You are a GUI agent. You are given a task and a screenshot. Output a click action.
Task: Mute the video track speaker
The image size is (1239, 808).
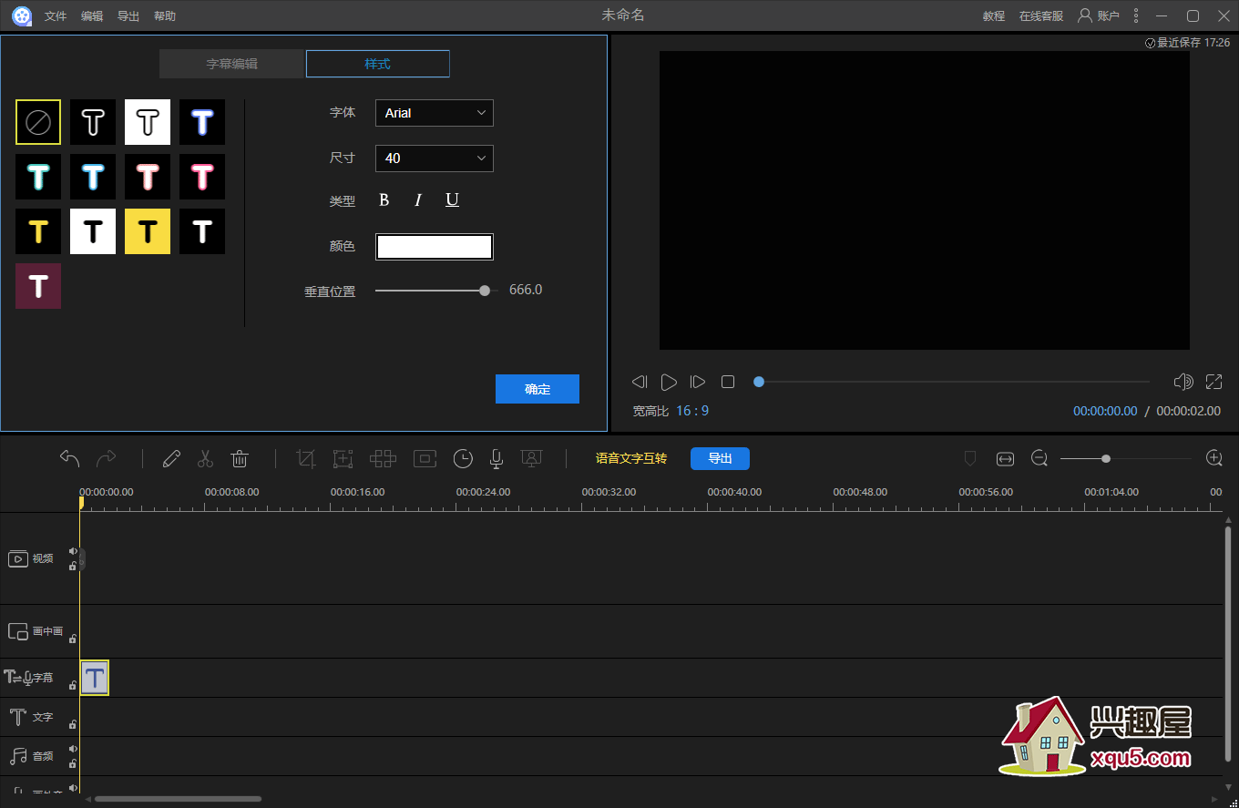[x=73, y=551]
